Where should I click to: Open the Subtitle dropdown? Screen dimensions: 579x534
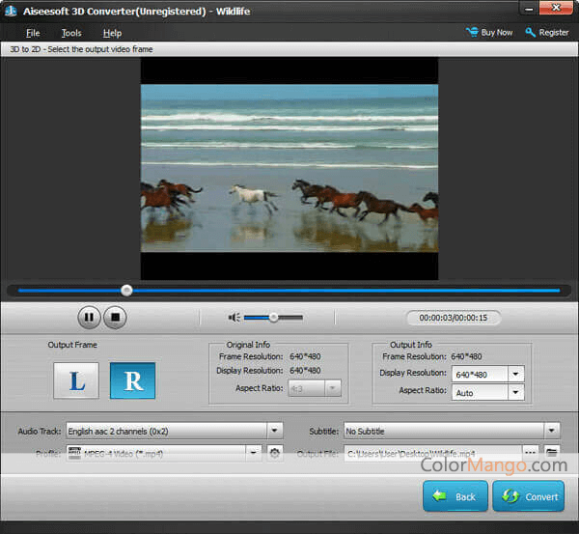[x=551, y=431]
